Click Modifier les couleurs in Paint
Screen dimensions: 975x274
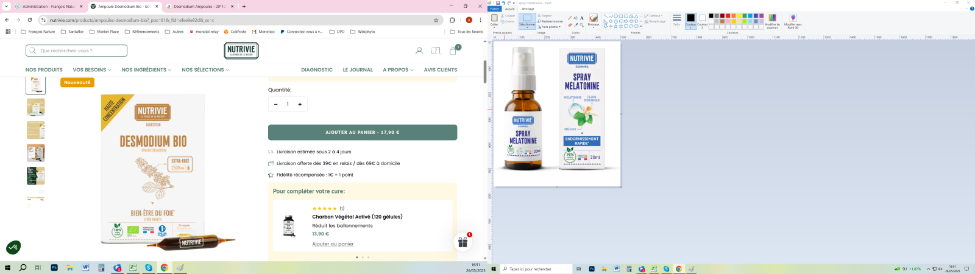772,21
